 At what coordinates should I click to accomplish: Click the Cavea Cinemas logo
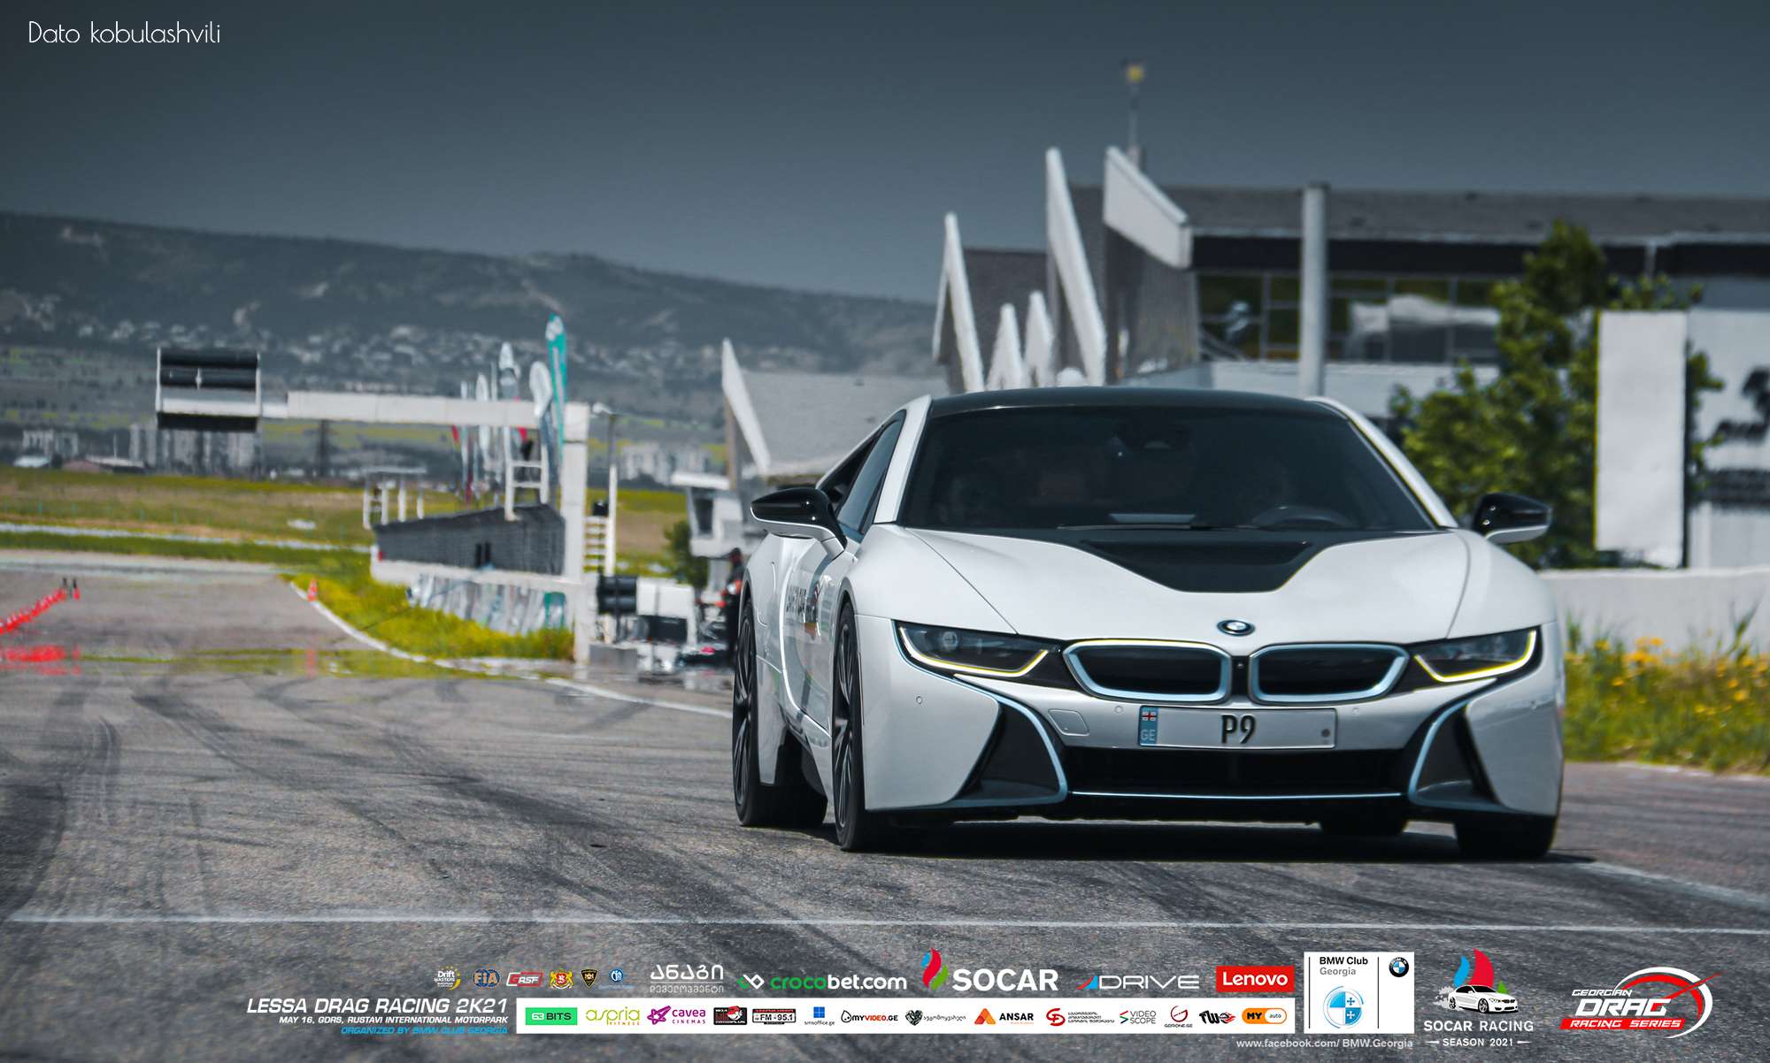(677, 1015)
